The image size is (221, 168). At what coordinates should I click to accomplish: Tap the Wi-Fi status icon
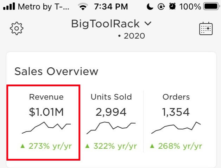tap(83, 6)
